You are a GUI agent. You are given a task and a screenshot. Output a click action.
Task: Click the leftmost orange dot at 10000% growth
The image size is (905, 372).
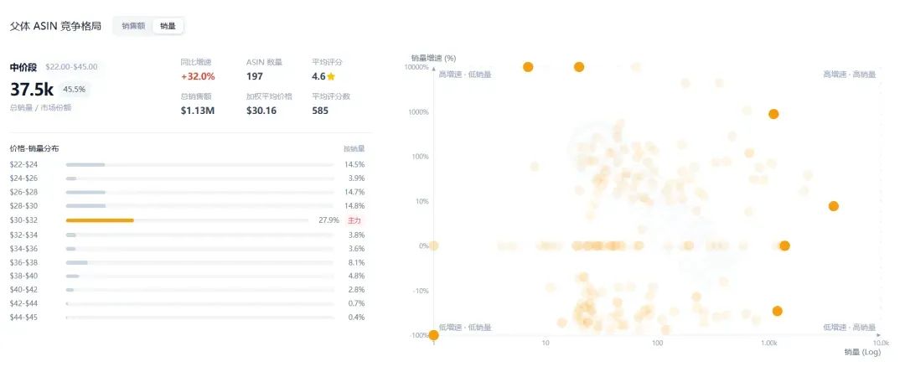click(x=528, y=67)
